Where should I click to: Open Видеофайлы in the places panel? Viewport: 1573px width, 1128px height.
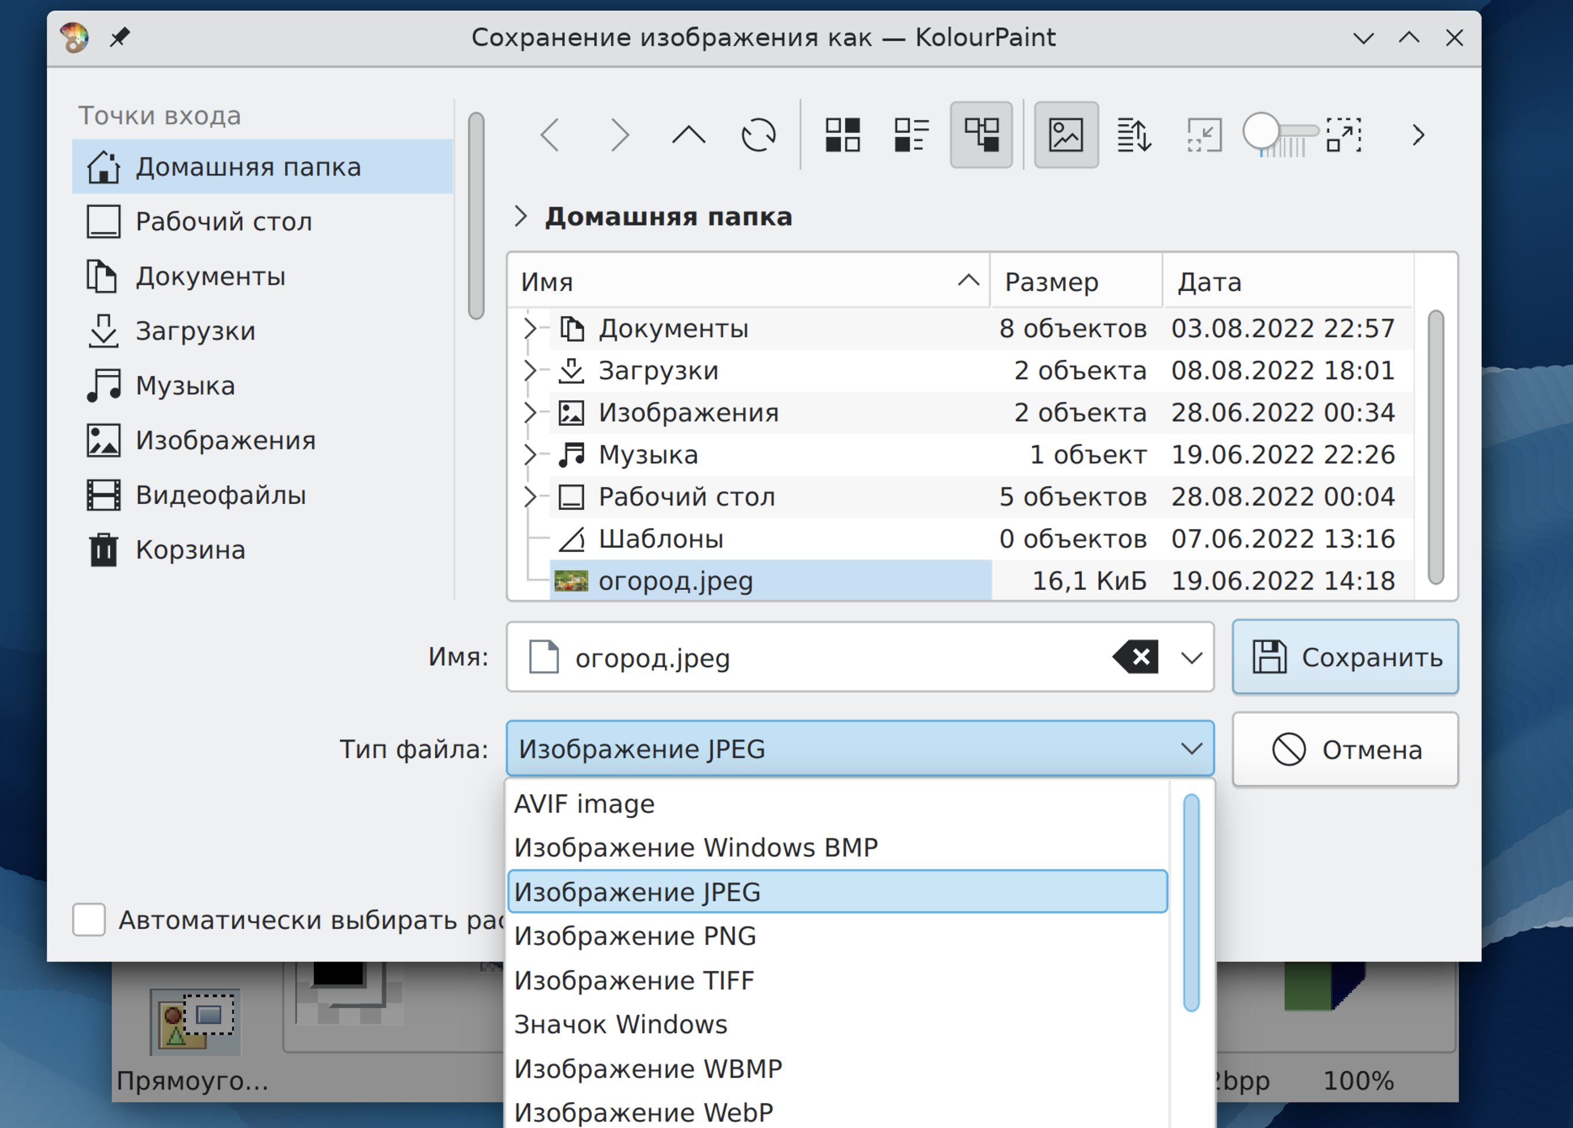click(262, 495)
